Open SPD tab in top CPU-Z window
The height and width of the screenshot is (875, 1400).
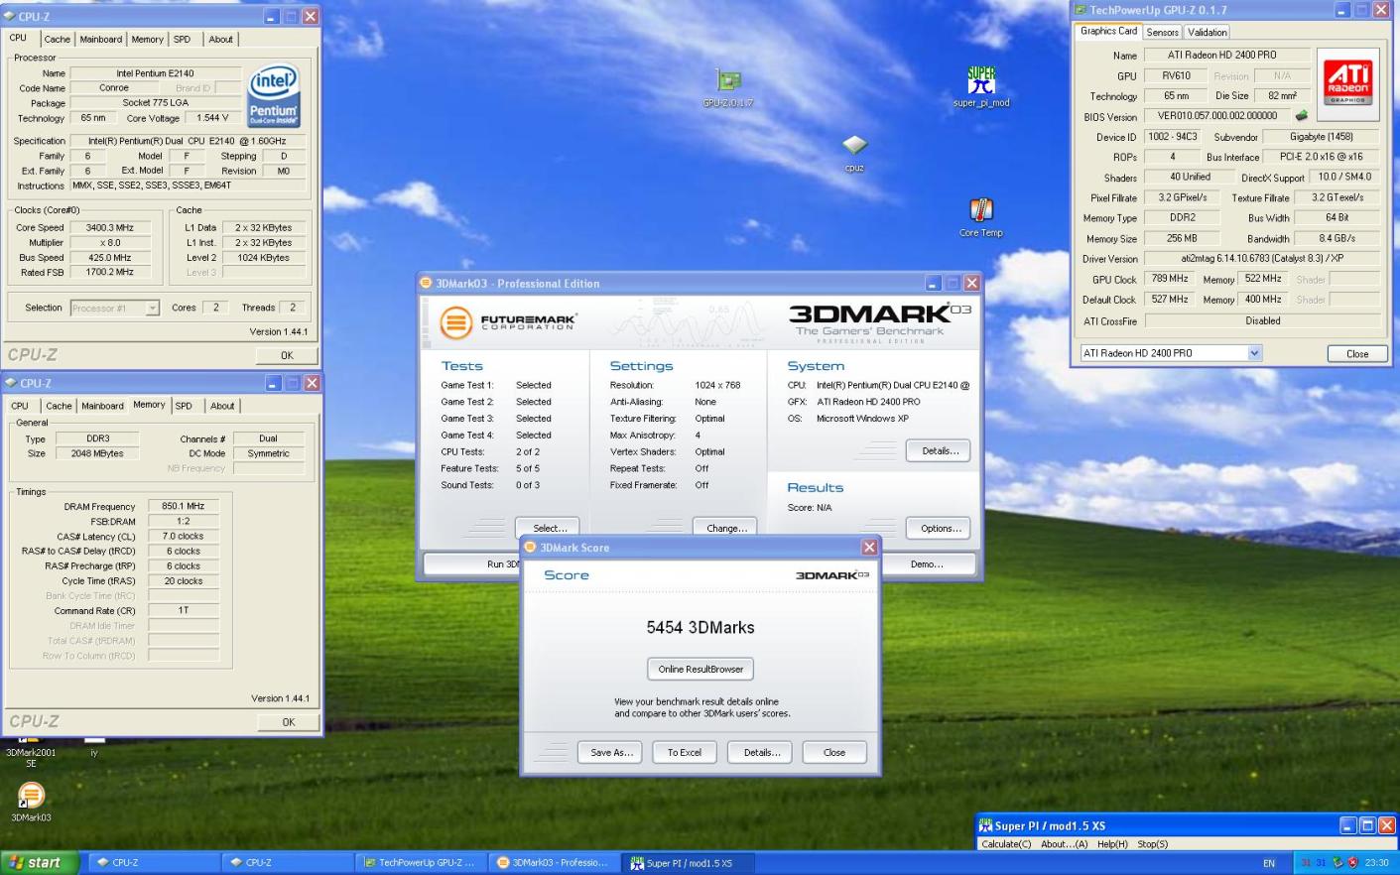coord(183,40)
